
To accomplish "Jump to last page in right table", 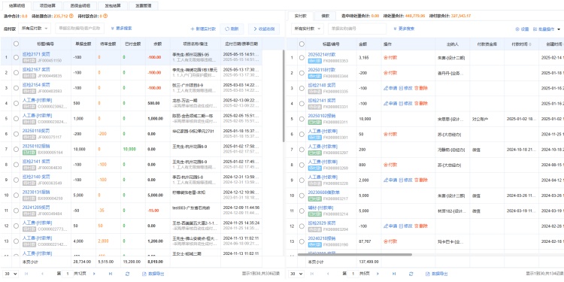I will pyautogui.click(x=394, y=274).
